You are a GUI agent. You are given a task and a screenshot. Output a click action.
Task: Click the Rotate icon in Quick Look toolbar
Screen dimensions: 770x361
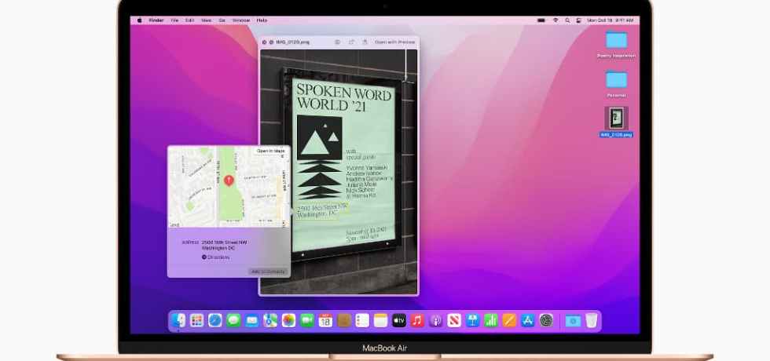point(351,42)
